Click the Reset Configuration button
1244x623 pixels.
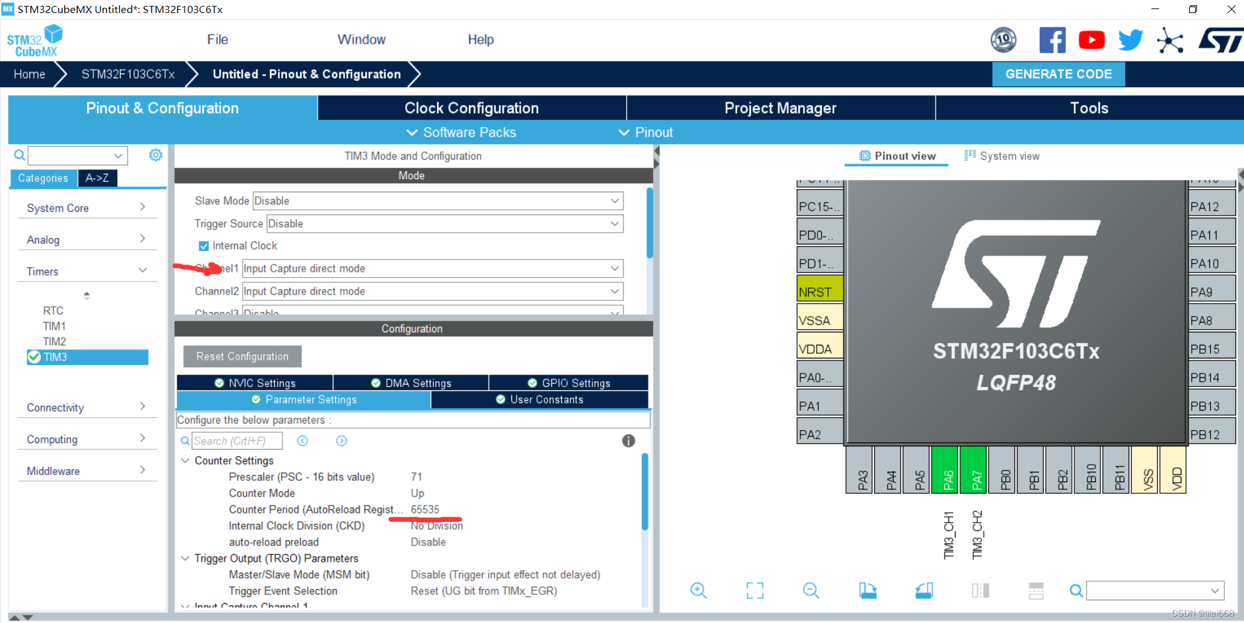click(x=242, y=356)
